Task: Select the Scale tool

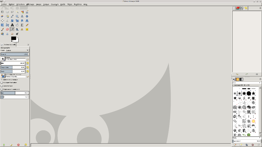Action: pos(17,21)
